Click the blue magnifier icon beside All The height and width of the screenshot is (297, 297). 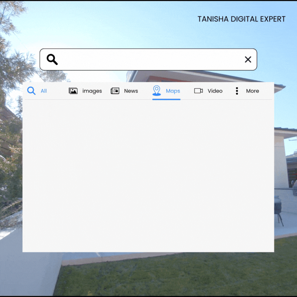[32, 91]
